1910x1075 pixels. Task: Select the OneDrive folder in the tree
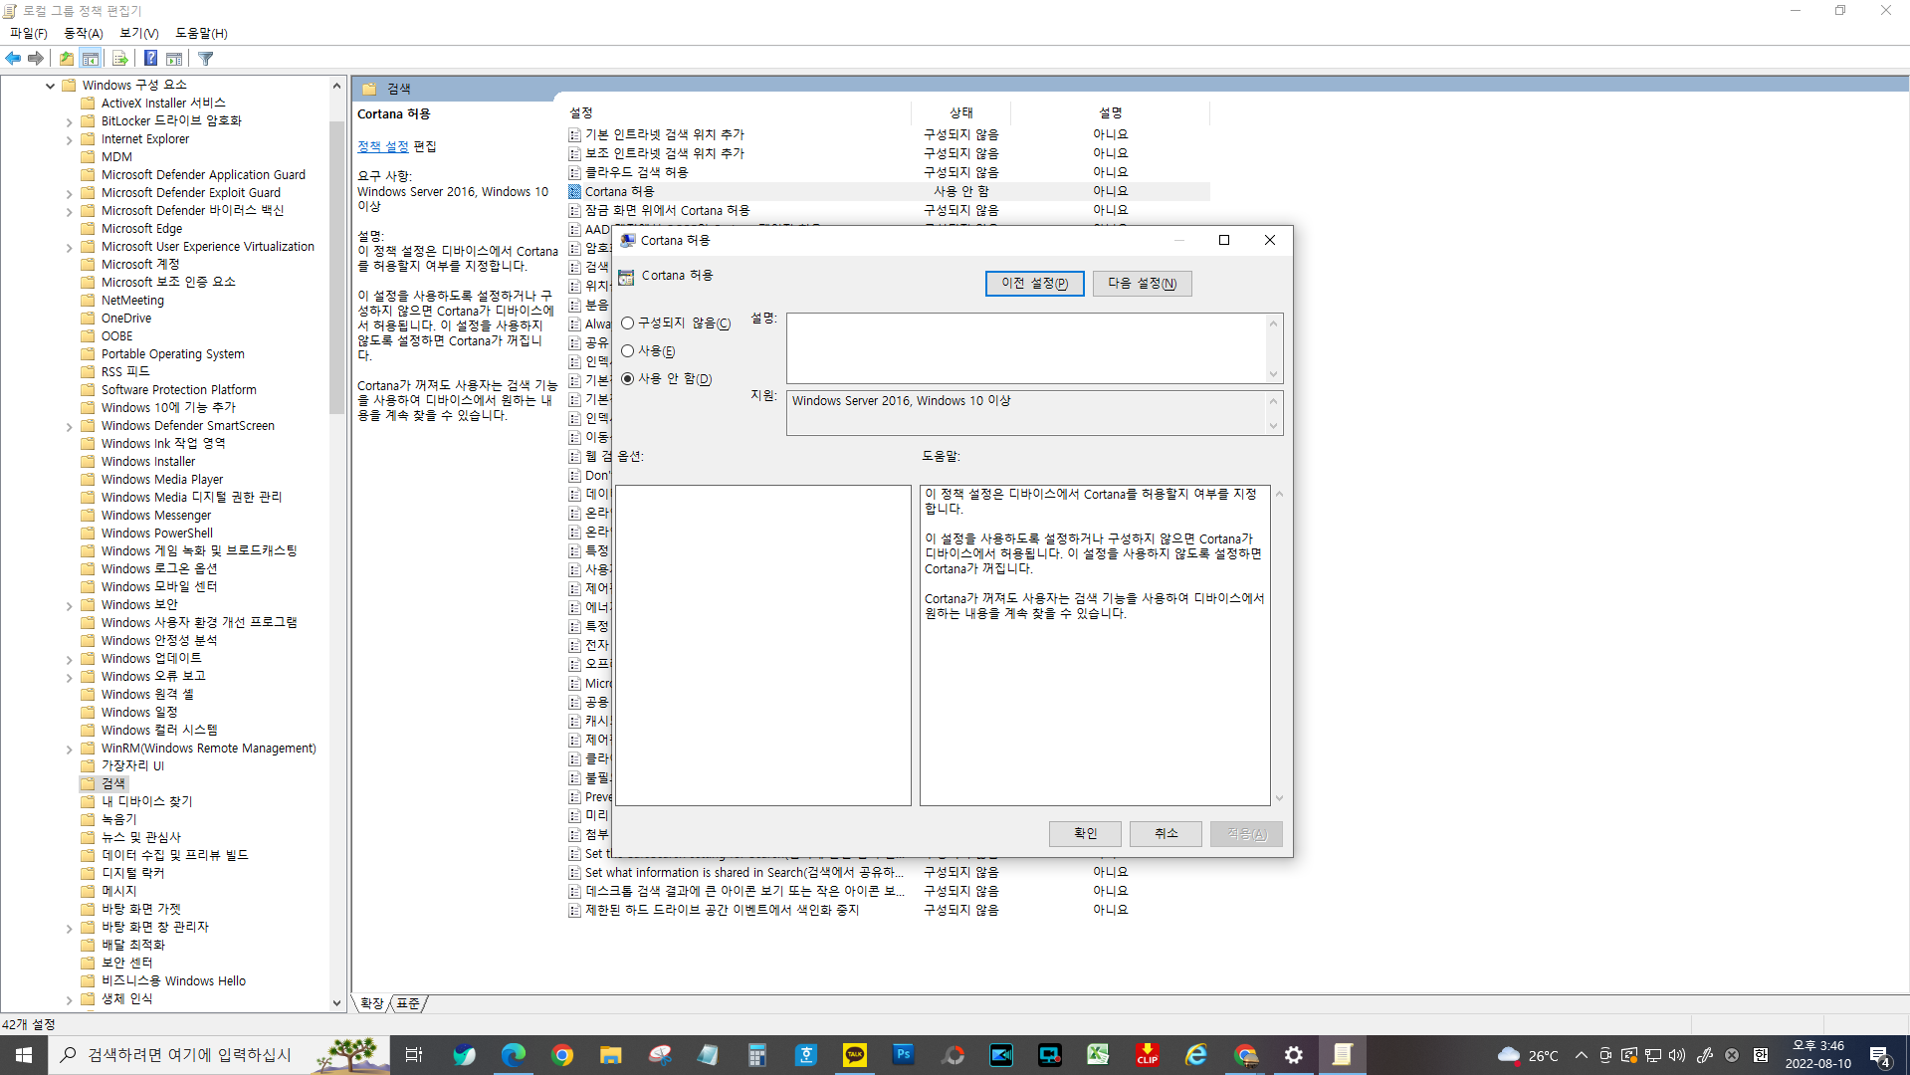tap(126, 319)
